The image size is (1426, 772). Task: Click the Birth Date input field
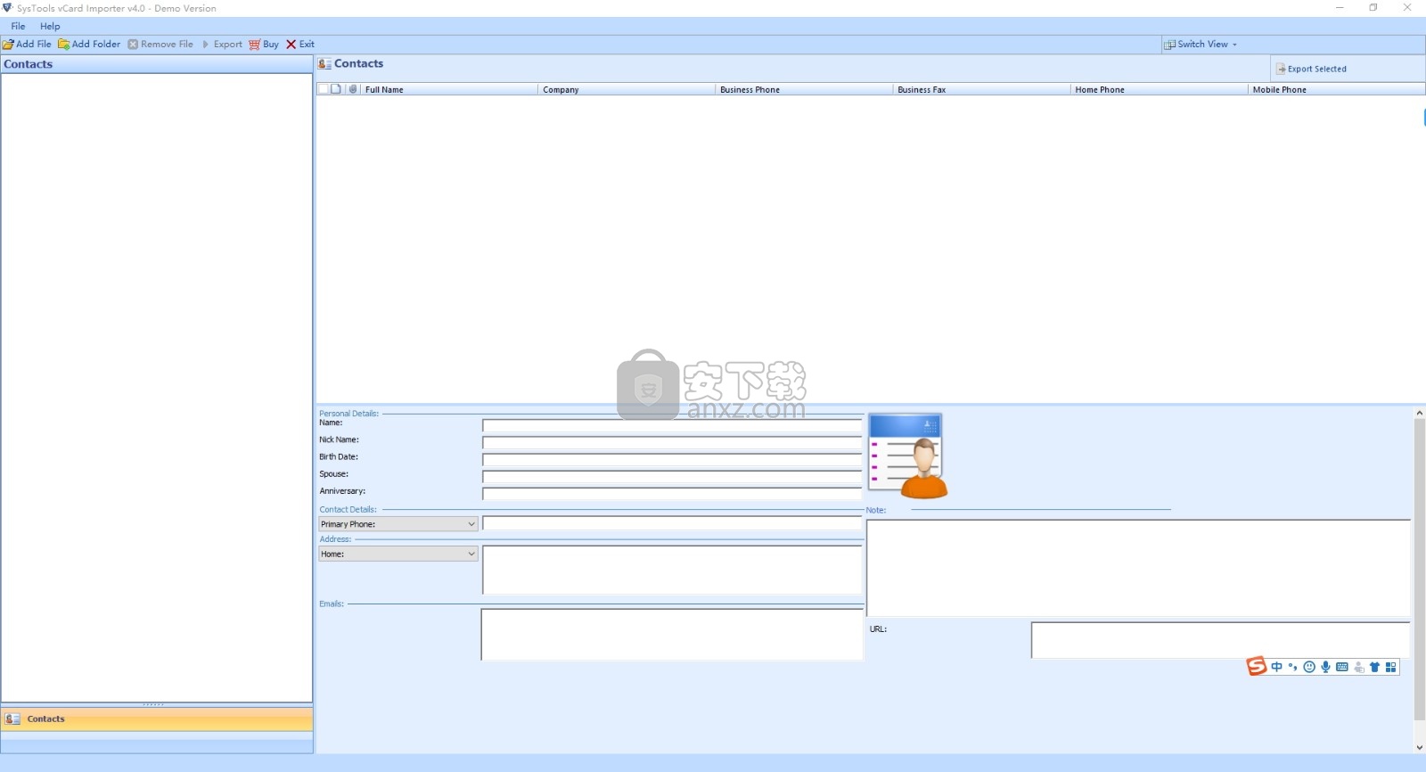(672, 459)
